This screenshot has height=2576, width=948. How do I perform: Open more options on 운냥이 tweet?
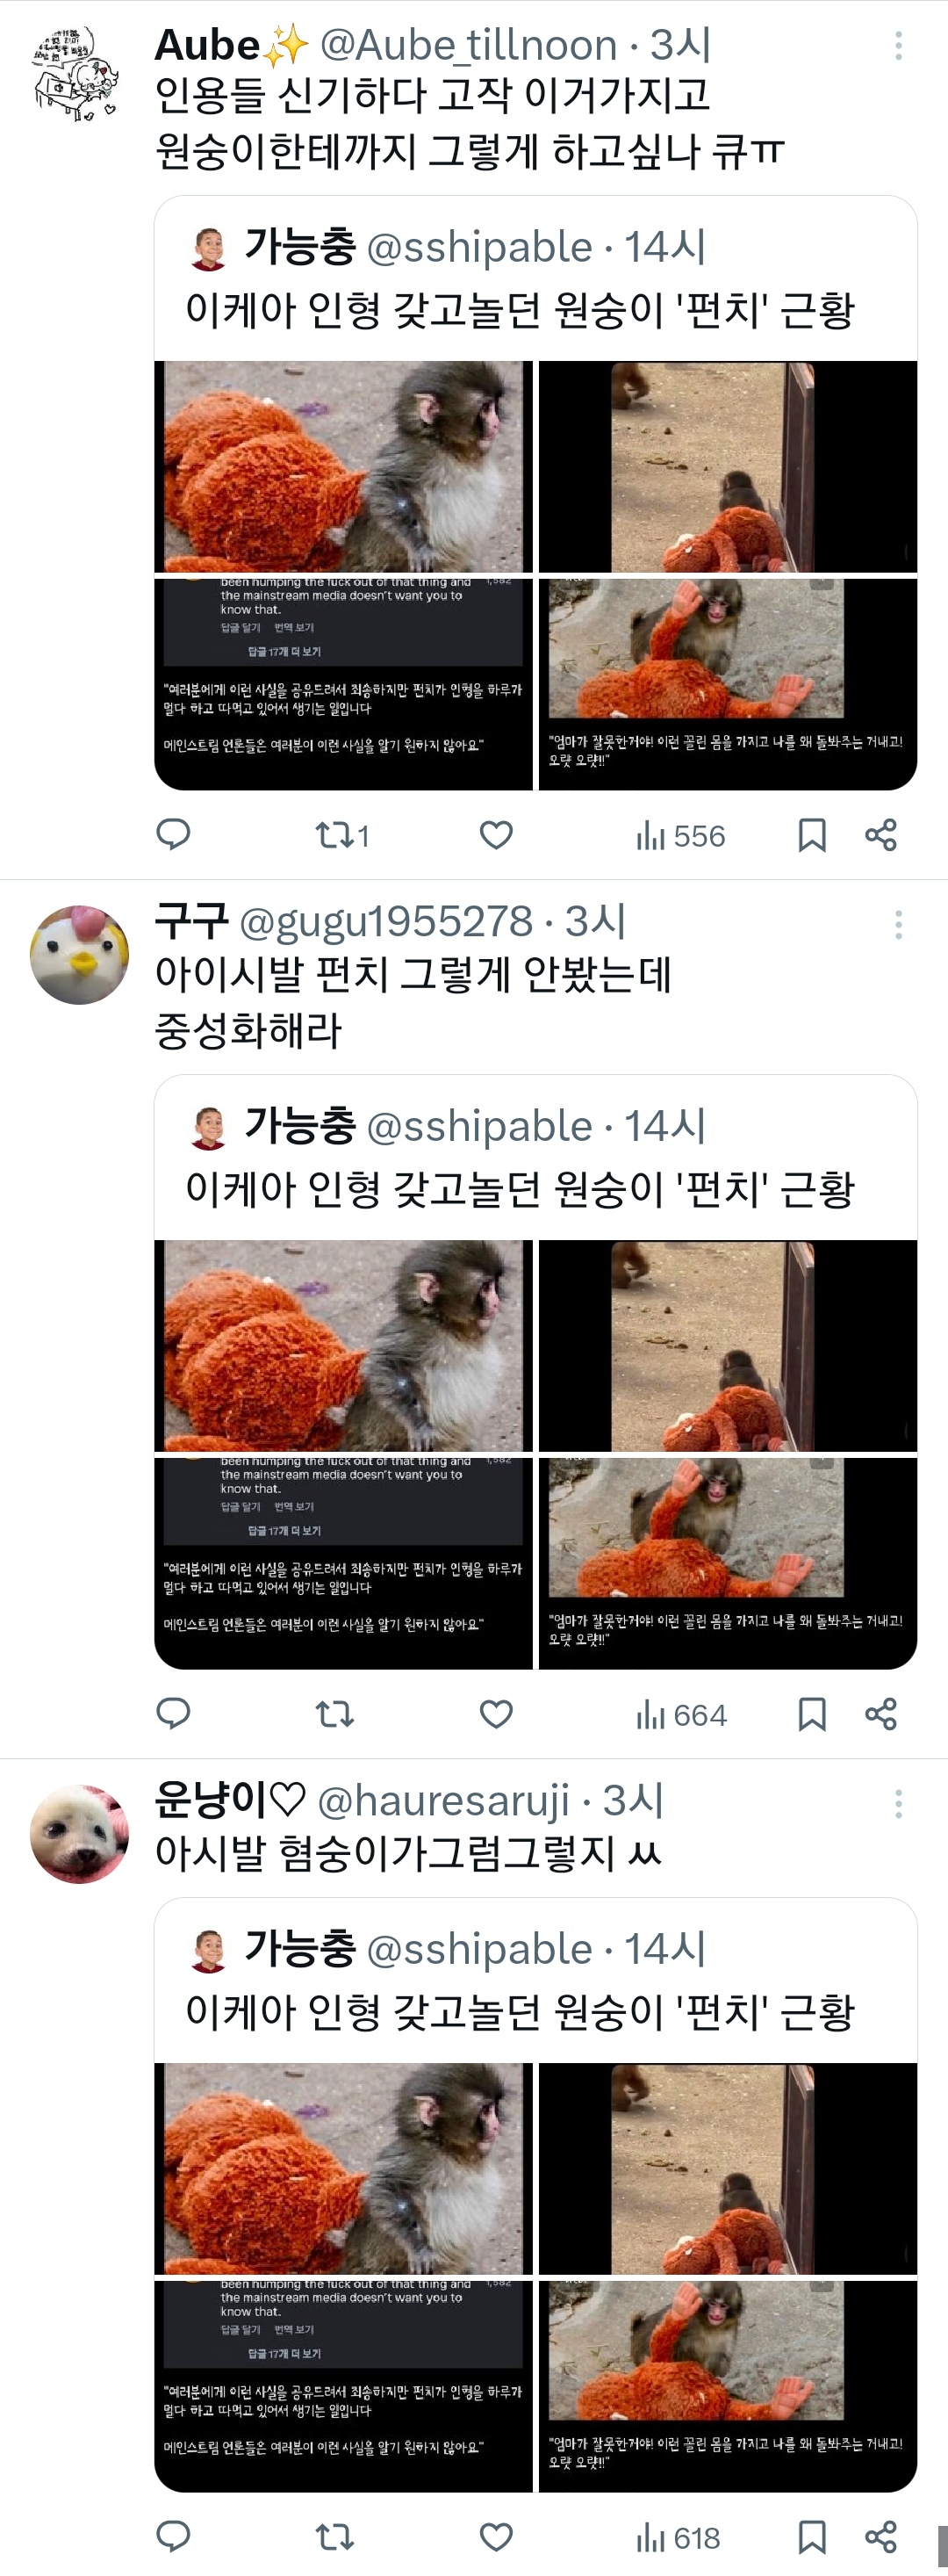coord(899,1803)
